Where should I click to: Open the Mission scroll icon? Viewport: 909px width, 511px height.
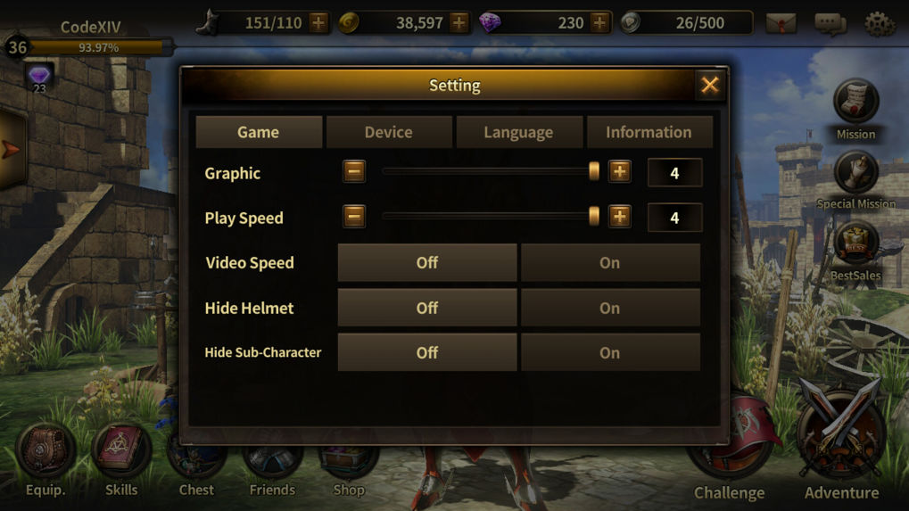coord(855,102)
